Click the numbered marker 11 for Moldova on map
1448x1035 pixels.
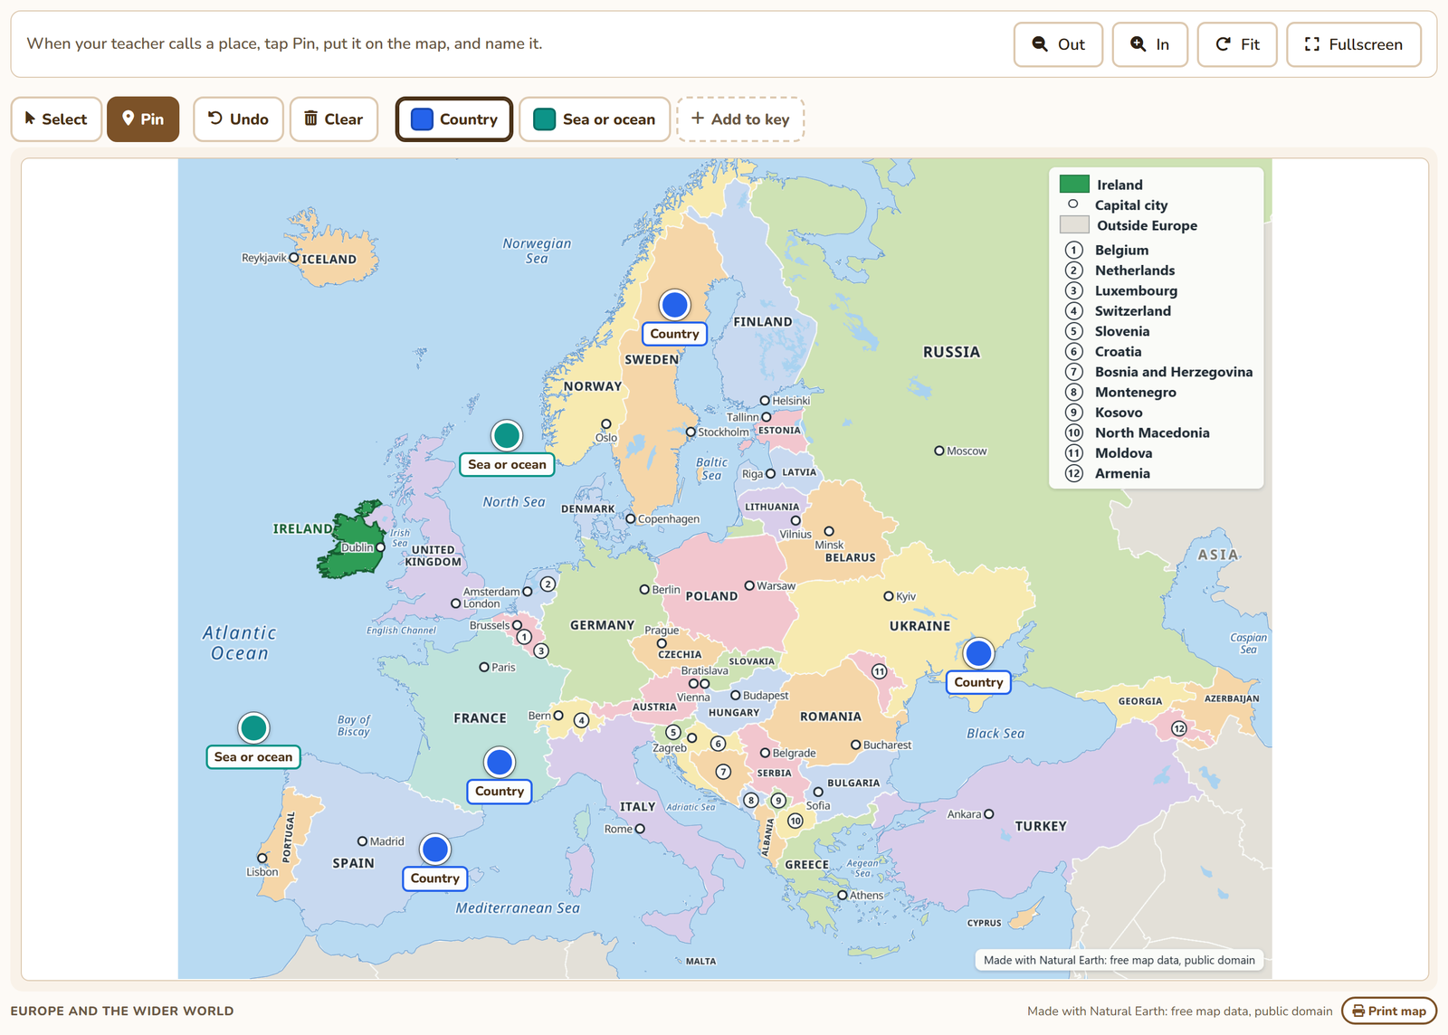click(x=879, y=671)
